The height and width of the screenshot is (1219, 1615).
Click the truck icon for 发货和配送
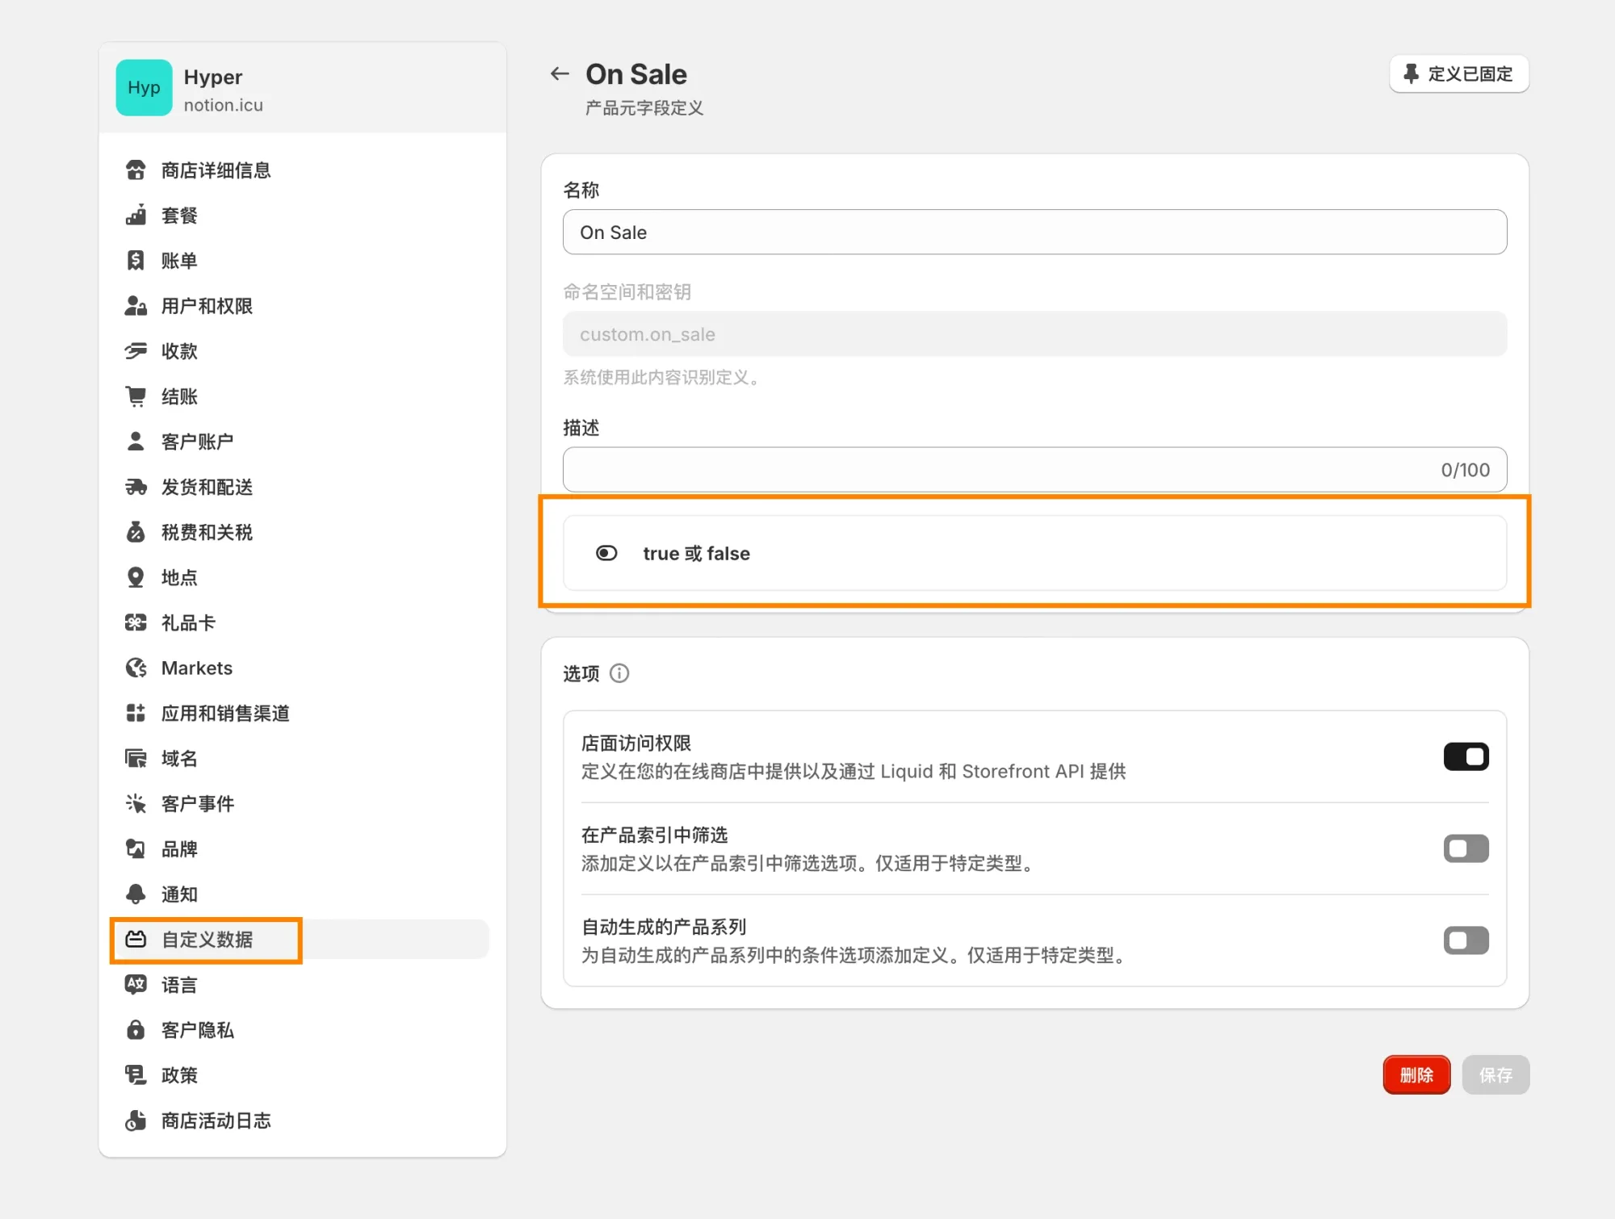click(x=136, y=487)
